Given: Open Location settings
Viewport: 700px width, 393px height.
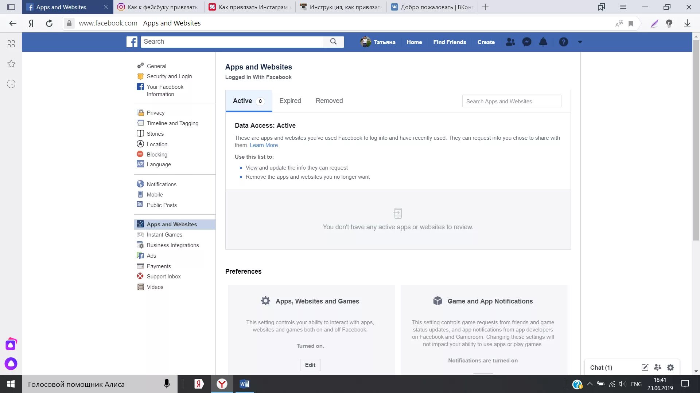Looking at the screenshot, I should tap(157, 144).
